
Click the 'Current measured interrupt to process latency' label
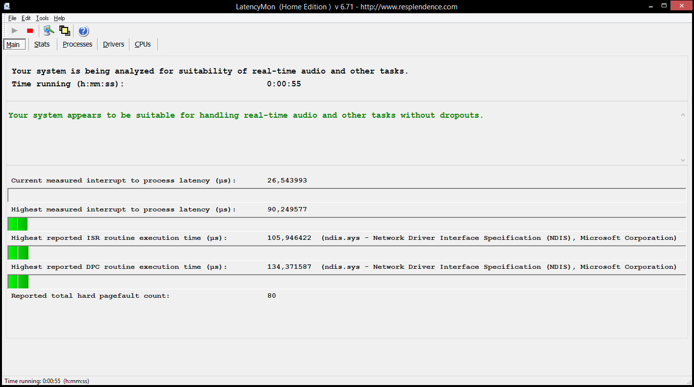click(x=124, y=181)
